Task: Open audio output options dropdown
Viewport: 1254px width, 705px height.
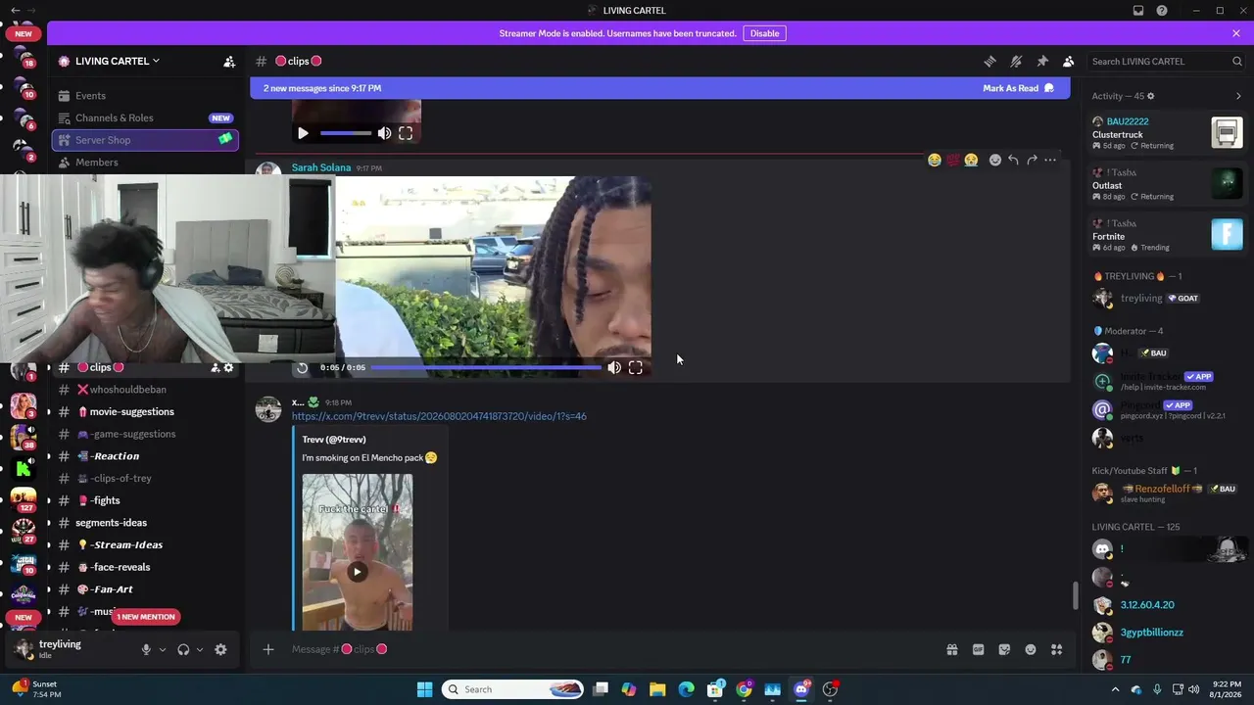Action: click(200, 649)
